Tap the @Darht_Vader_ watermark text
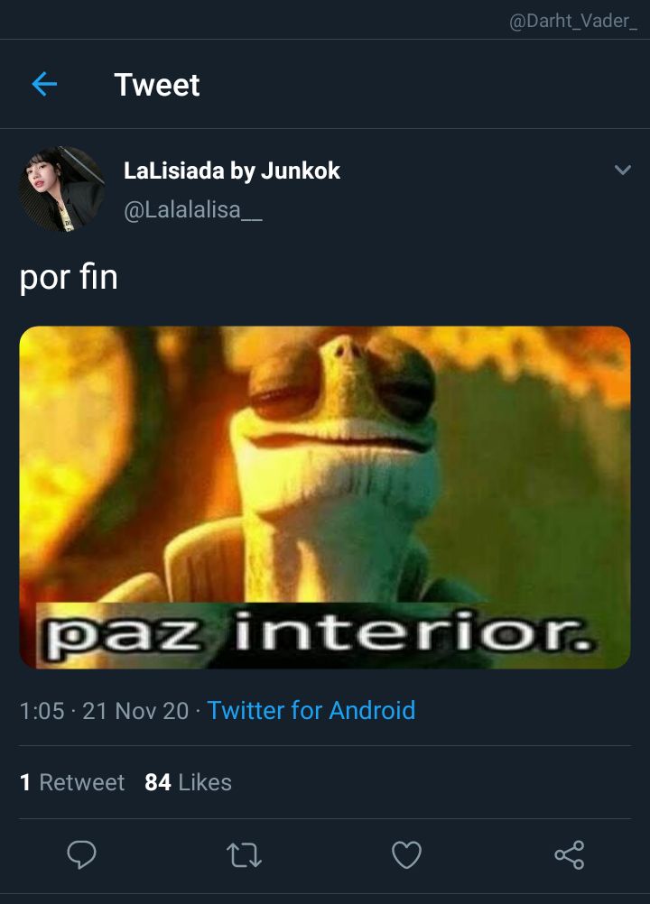The width and height of the screenshot is (650, 904). [x=572, y=21]
